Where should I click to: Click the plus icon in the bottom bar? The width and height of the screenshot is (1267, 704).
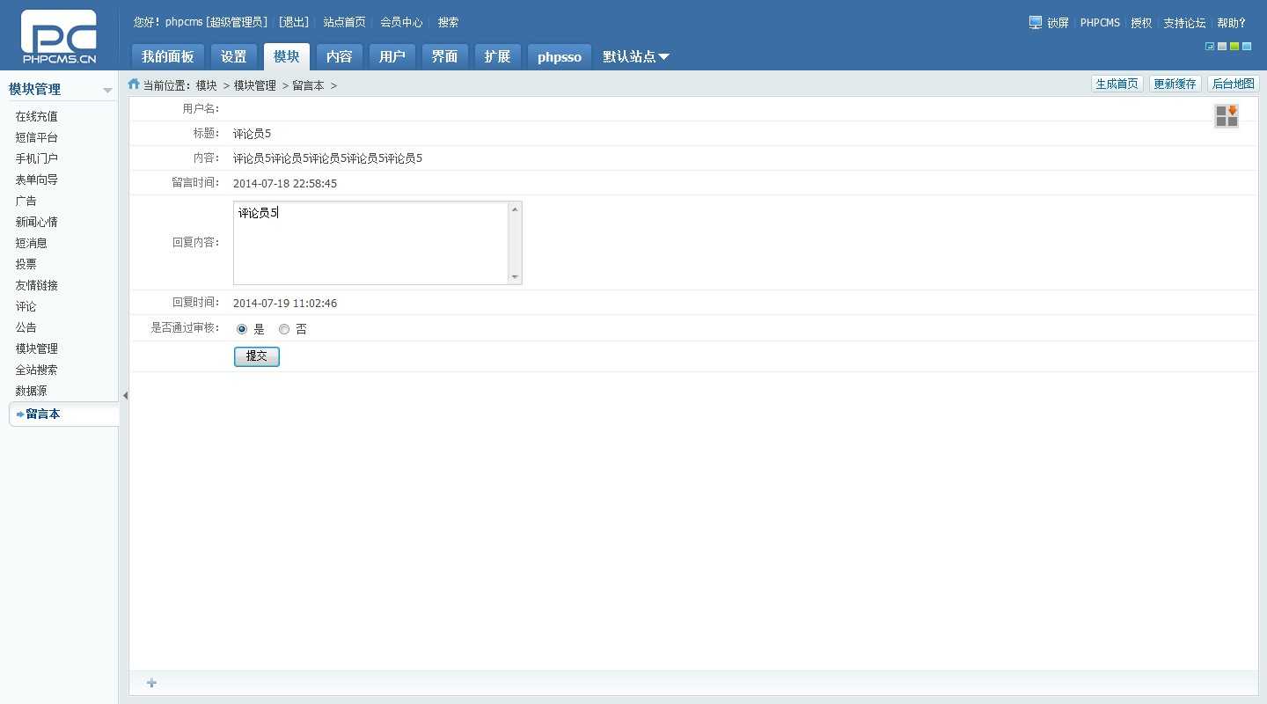[151, 683]
